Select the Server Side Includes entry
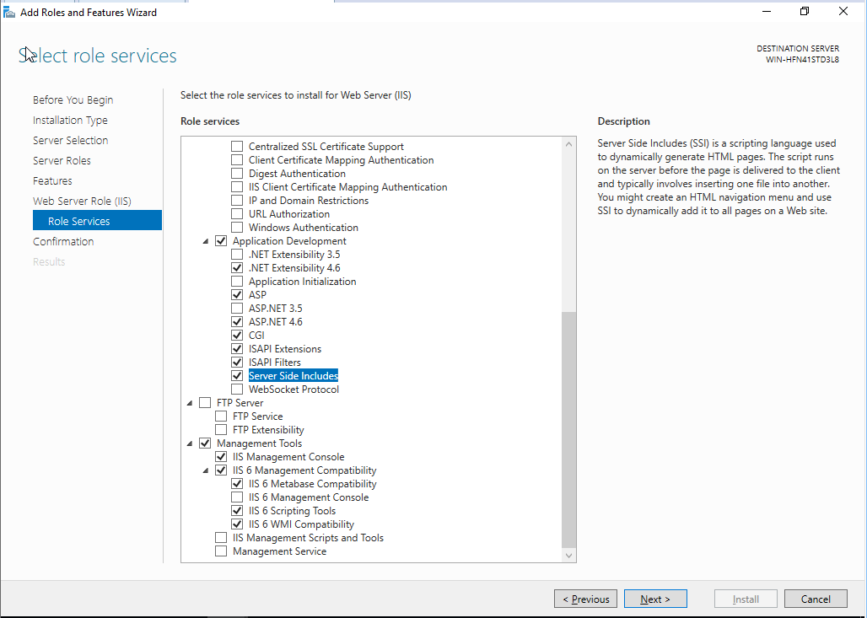Image resolution: width=867 pixels, height=618 pixels. [x=293, y=375]
